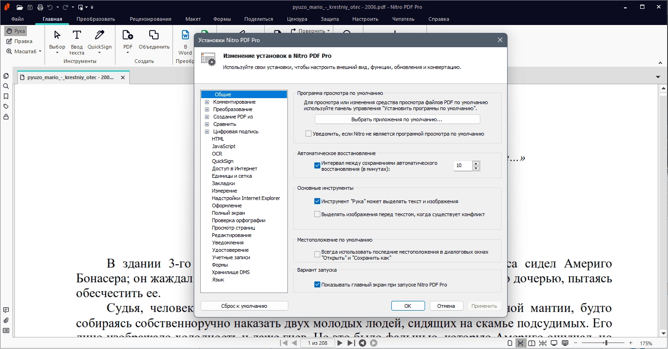
Task: Click the PDF create icon
Action: click(x=127, y=35)
